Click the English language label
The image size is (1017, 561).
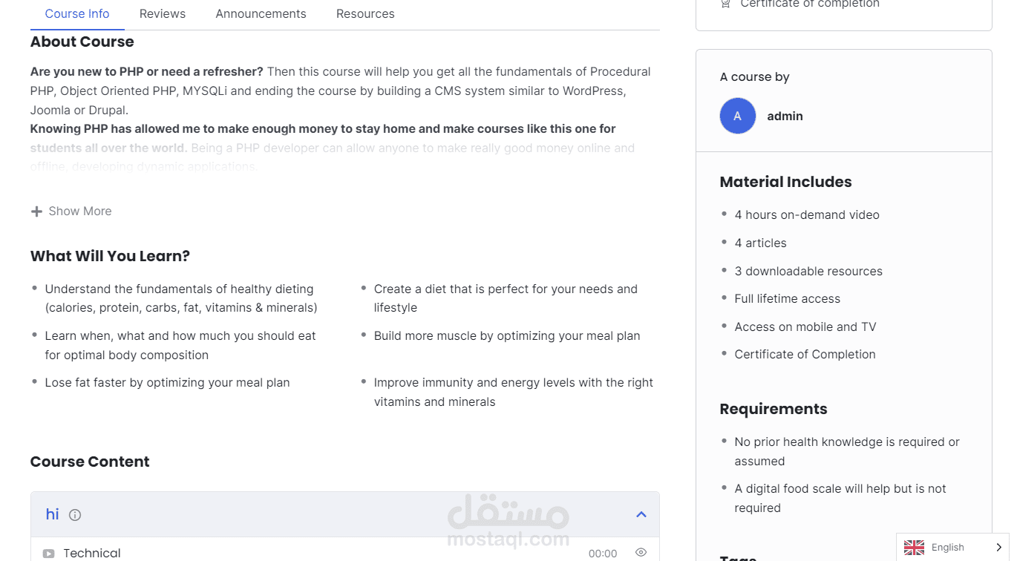tap(947, 547)
